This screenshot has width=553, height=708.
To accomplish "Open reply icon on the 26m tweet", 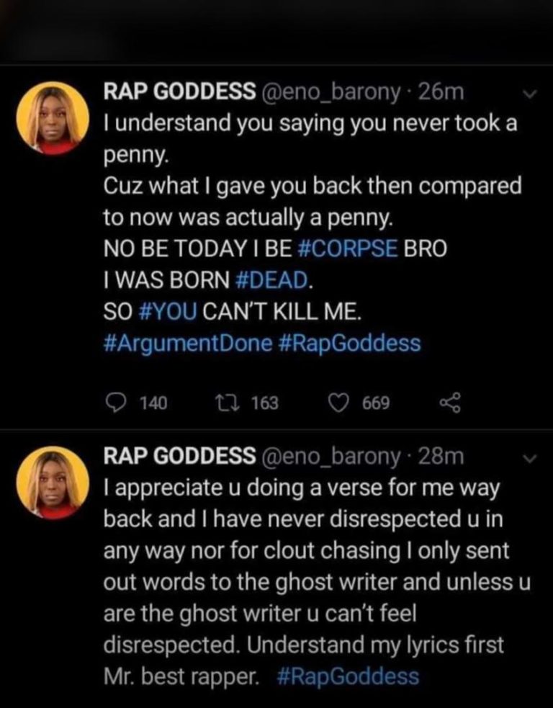I will 117,403.
